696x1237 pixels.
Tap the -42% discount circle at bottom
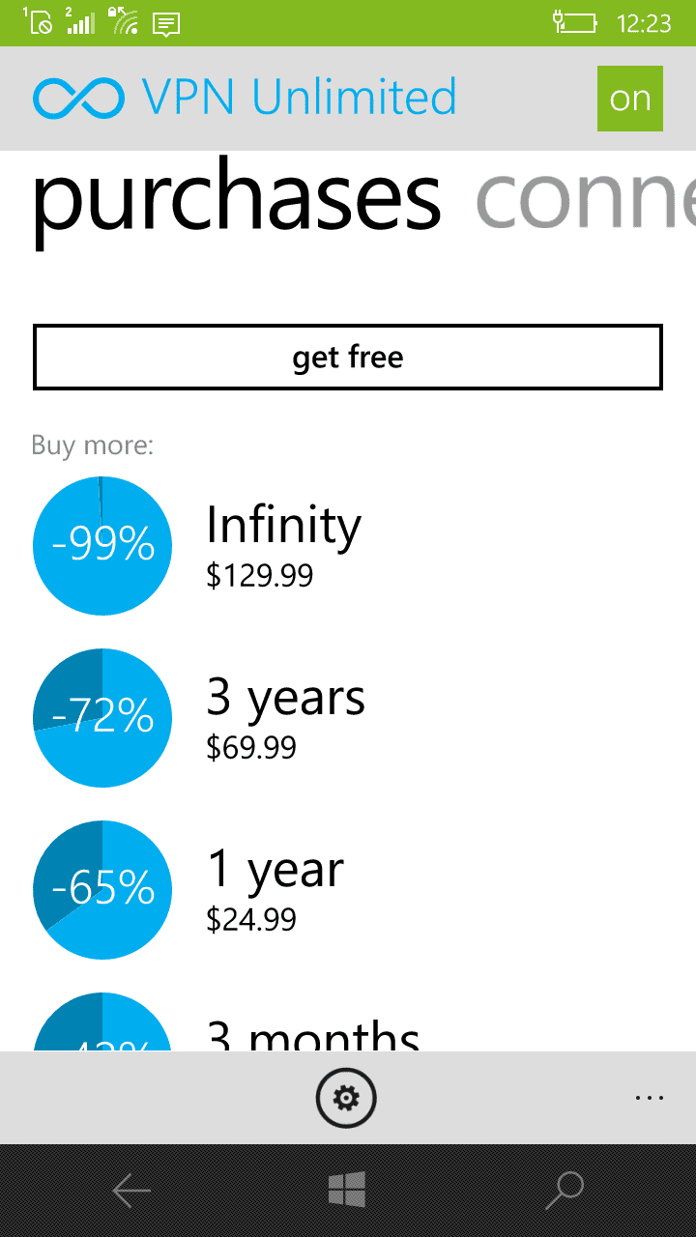point(101,1039)
